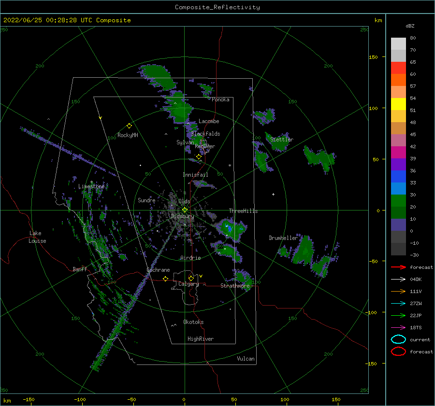This screenshot has height=406, width=435.
Task: Click the cyan current ellipse in legend
Action: pos(398,339)
